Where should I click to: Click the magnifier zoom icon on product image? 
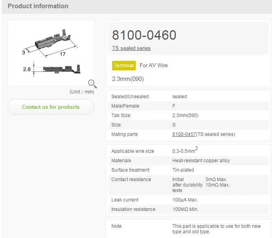pyautogui.click(x=93, y=83)
